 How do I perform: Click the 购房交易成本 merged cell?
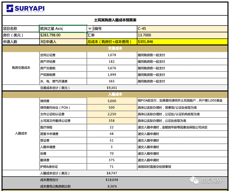21,68
